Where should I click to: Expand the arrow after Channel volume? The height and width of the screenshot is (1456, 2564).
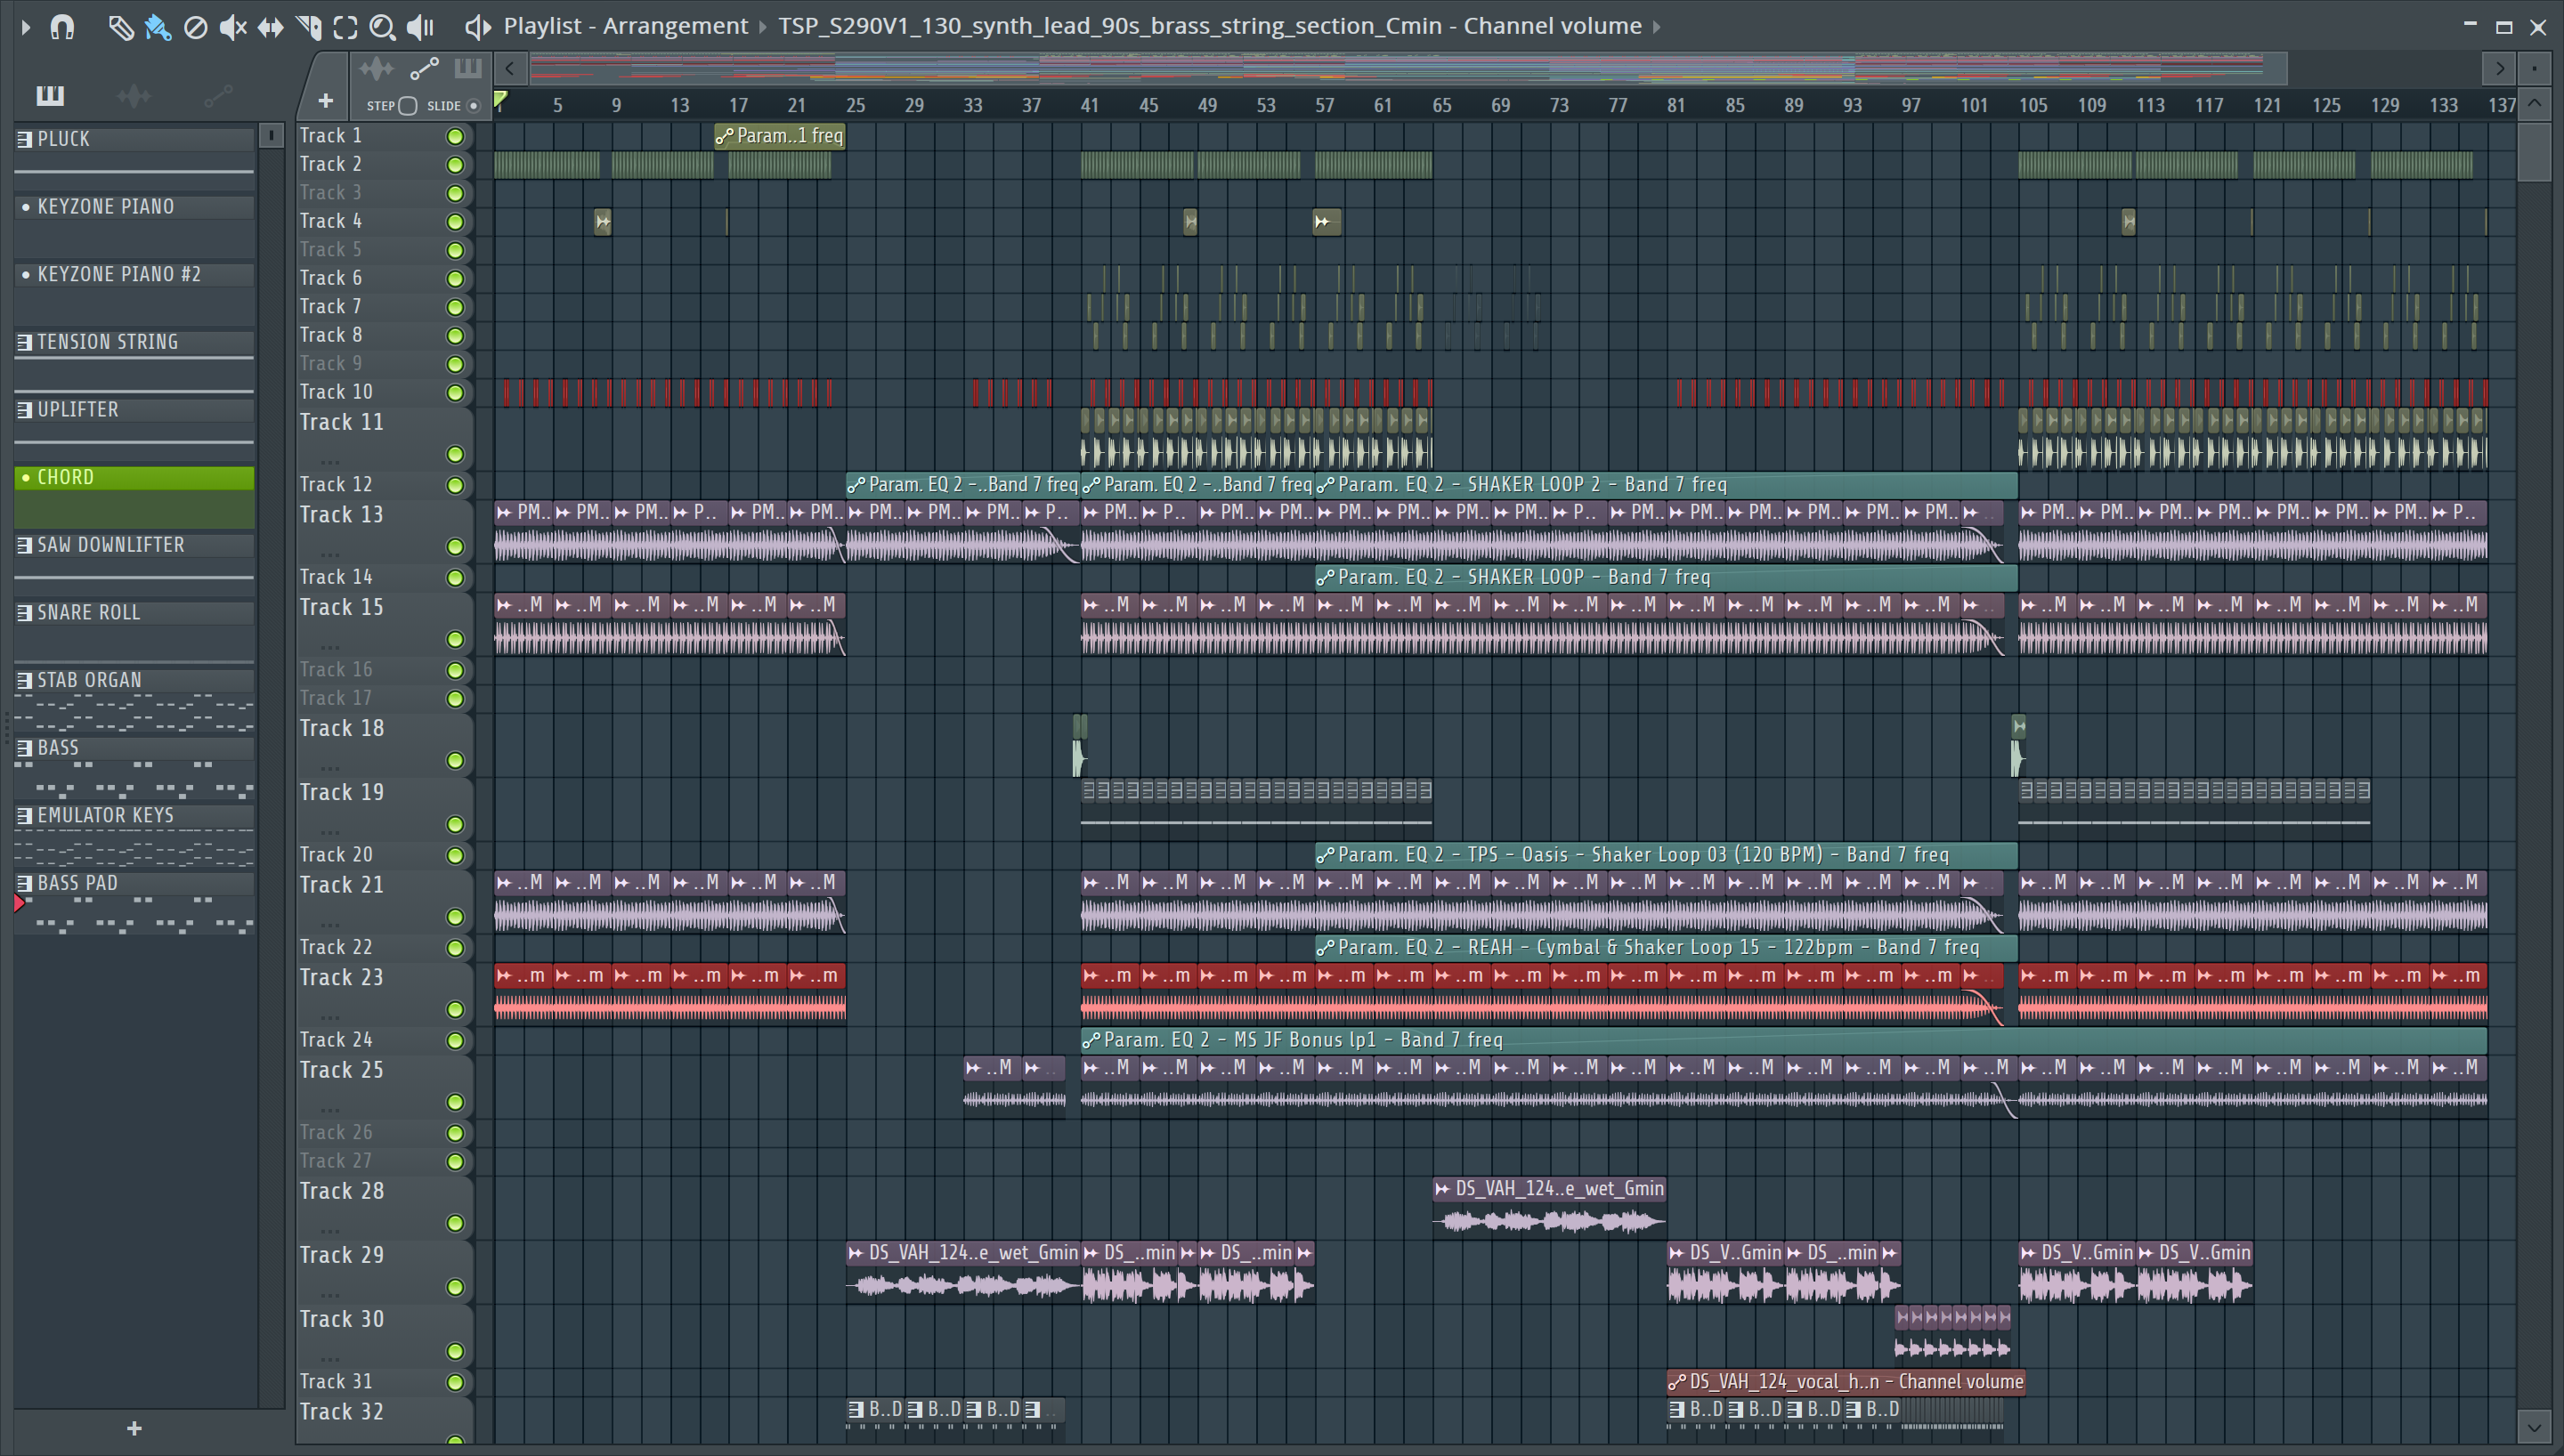pos(1657,27)
